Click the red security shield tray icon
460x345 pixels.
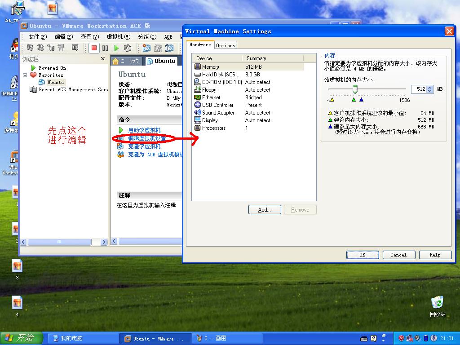(401, 338)
